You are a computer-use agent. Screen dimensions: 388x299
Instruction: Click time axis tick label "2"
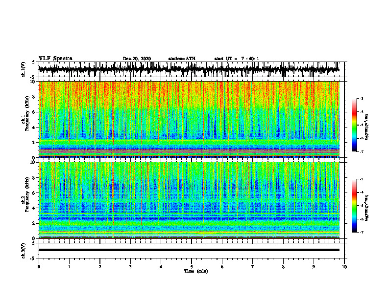tap(100, 267)
